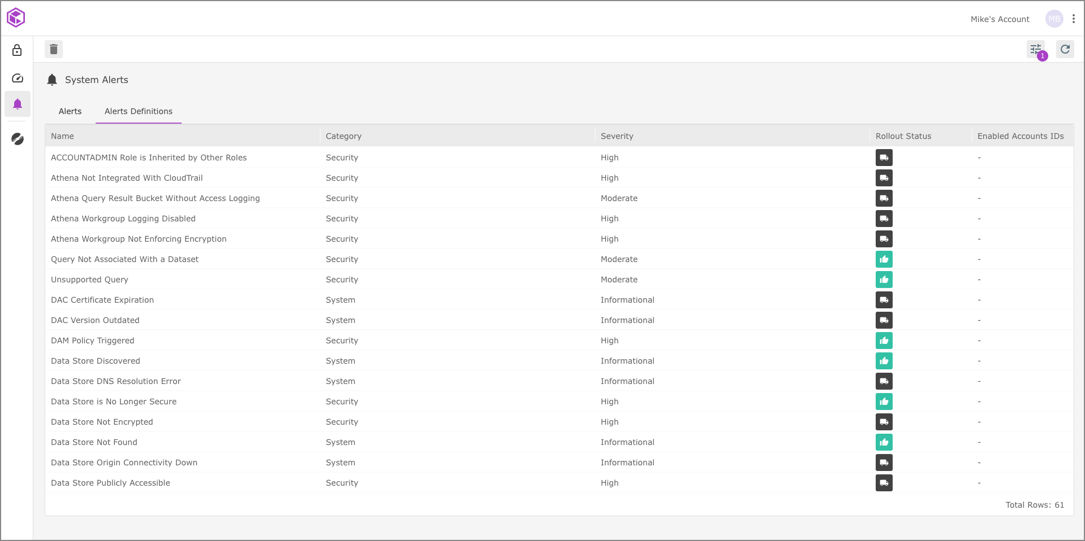Sort by the Name column header
Image resolution: width=1085 pixels, height=541 pixels.
tap(63, 136)
